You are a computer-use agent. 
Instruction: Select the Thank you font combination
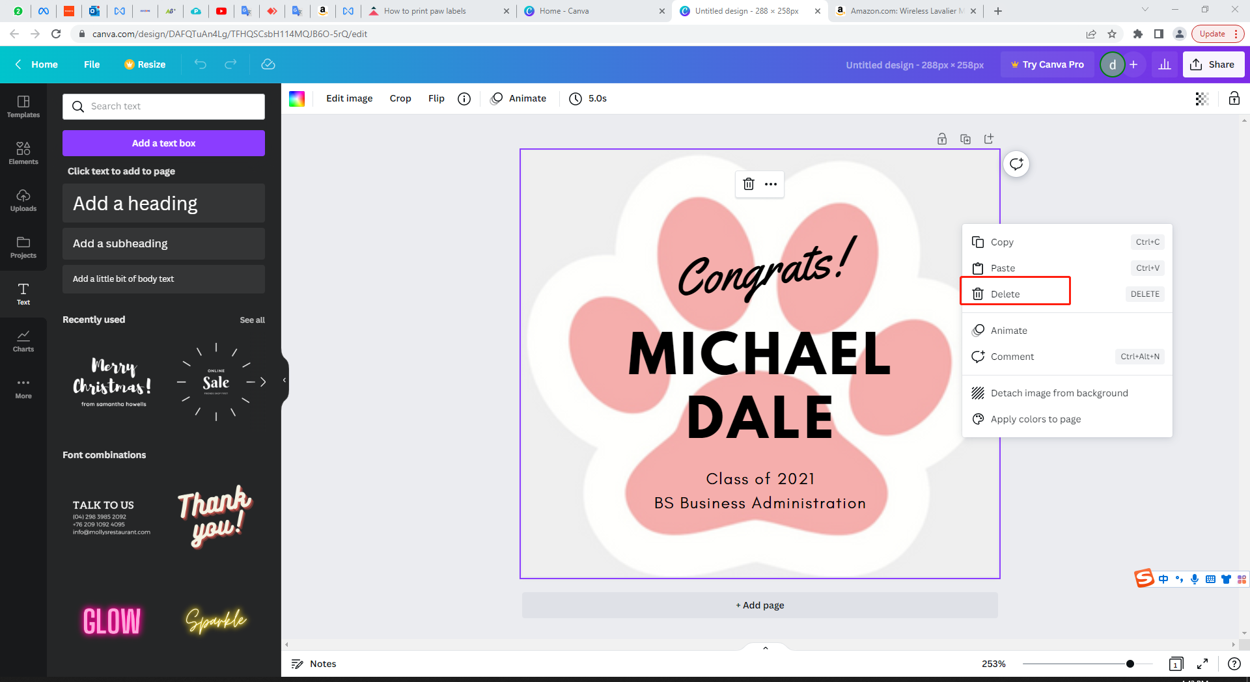pos(215,517)
